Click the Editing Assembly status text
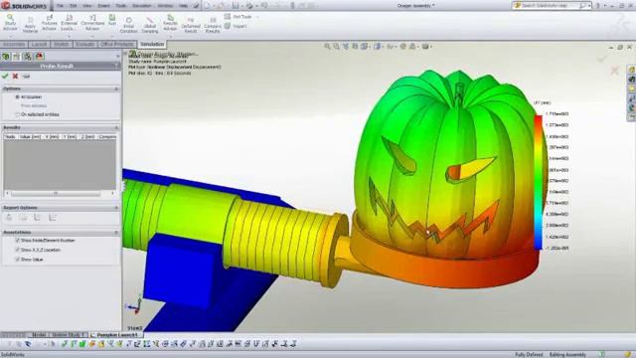 [x=567, y=354]
